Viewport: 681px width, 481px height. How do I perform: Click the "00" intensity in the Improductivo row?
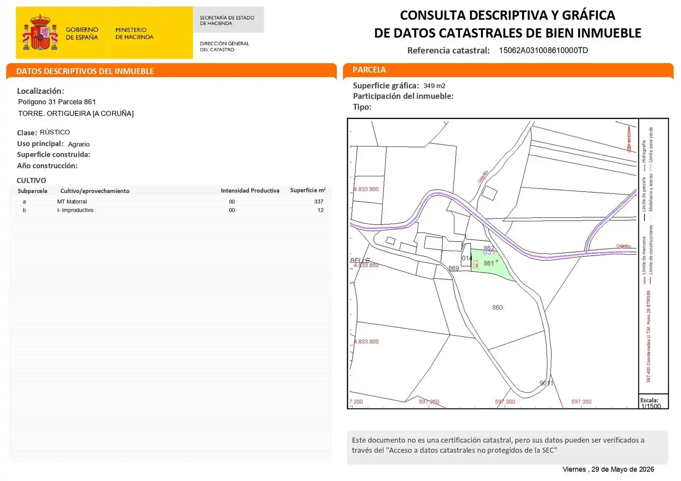(232, 210)
